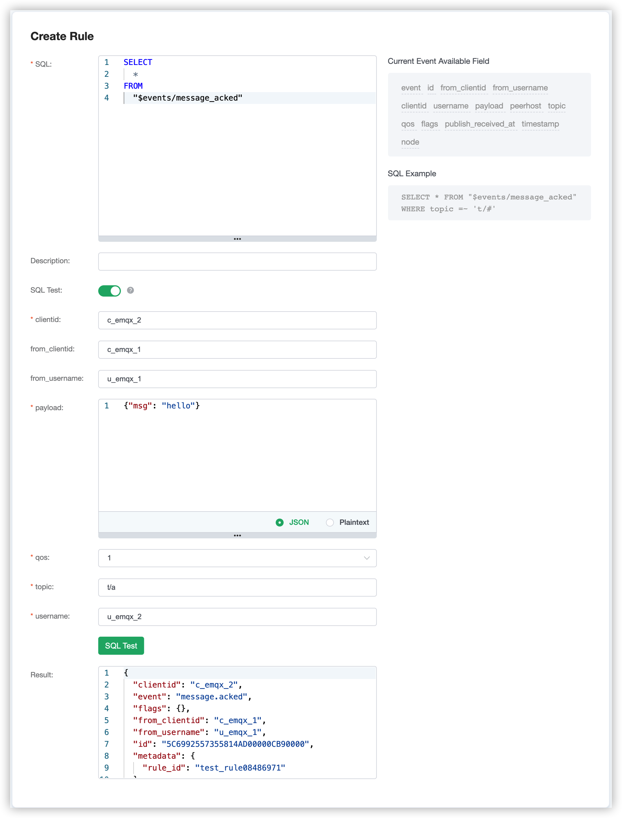Click the SQL editor resize handle dots

pyautogui.click(x=237, y=239)
